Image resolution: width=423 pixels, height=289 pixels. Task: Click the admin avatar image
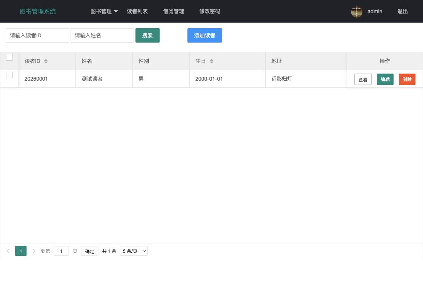point(356,12)
